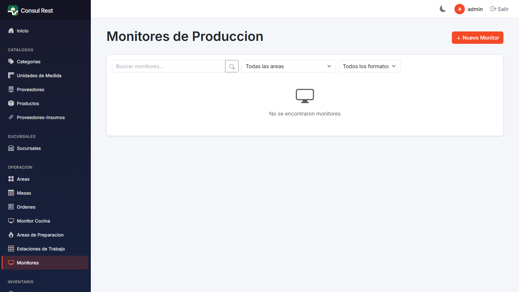The width and height of the screenshot is (519, 292).
Task: Click the Productos box icon
Action: click(x=11, y=103)
